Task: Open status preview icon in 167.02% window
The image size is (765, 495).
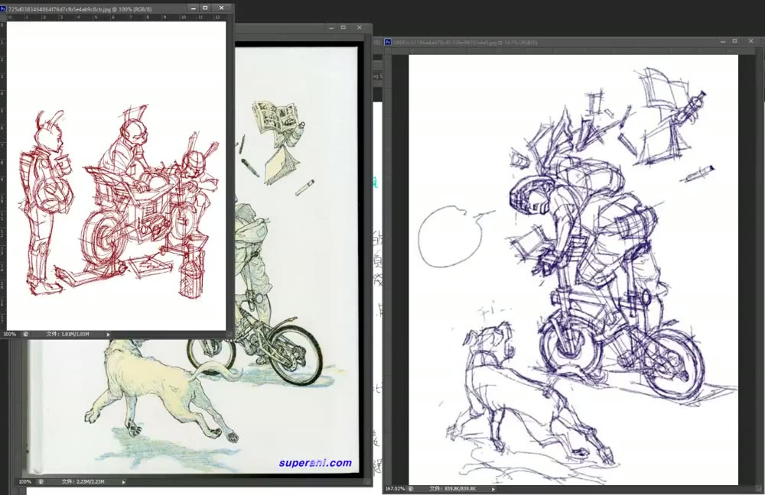Action: coord(410,488)
